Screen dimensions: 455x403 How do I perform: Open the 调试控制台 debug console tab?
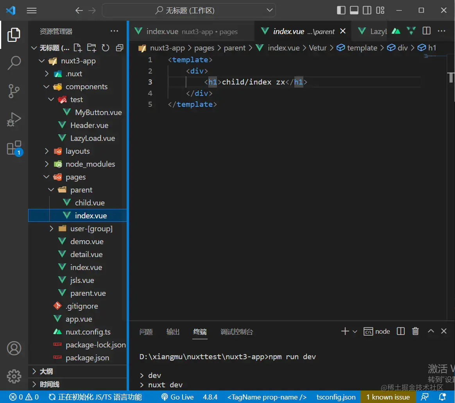pos(237,331)
